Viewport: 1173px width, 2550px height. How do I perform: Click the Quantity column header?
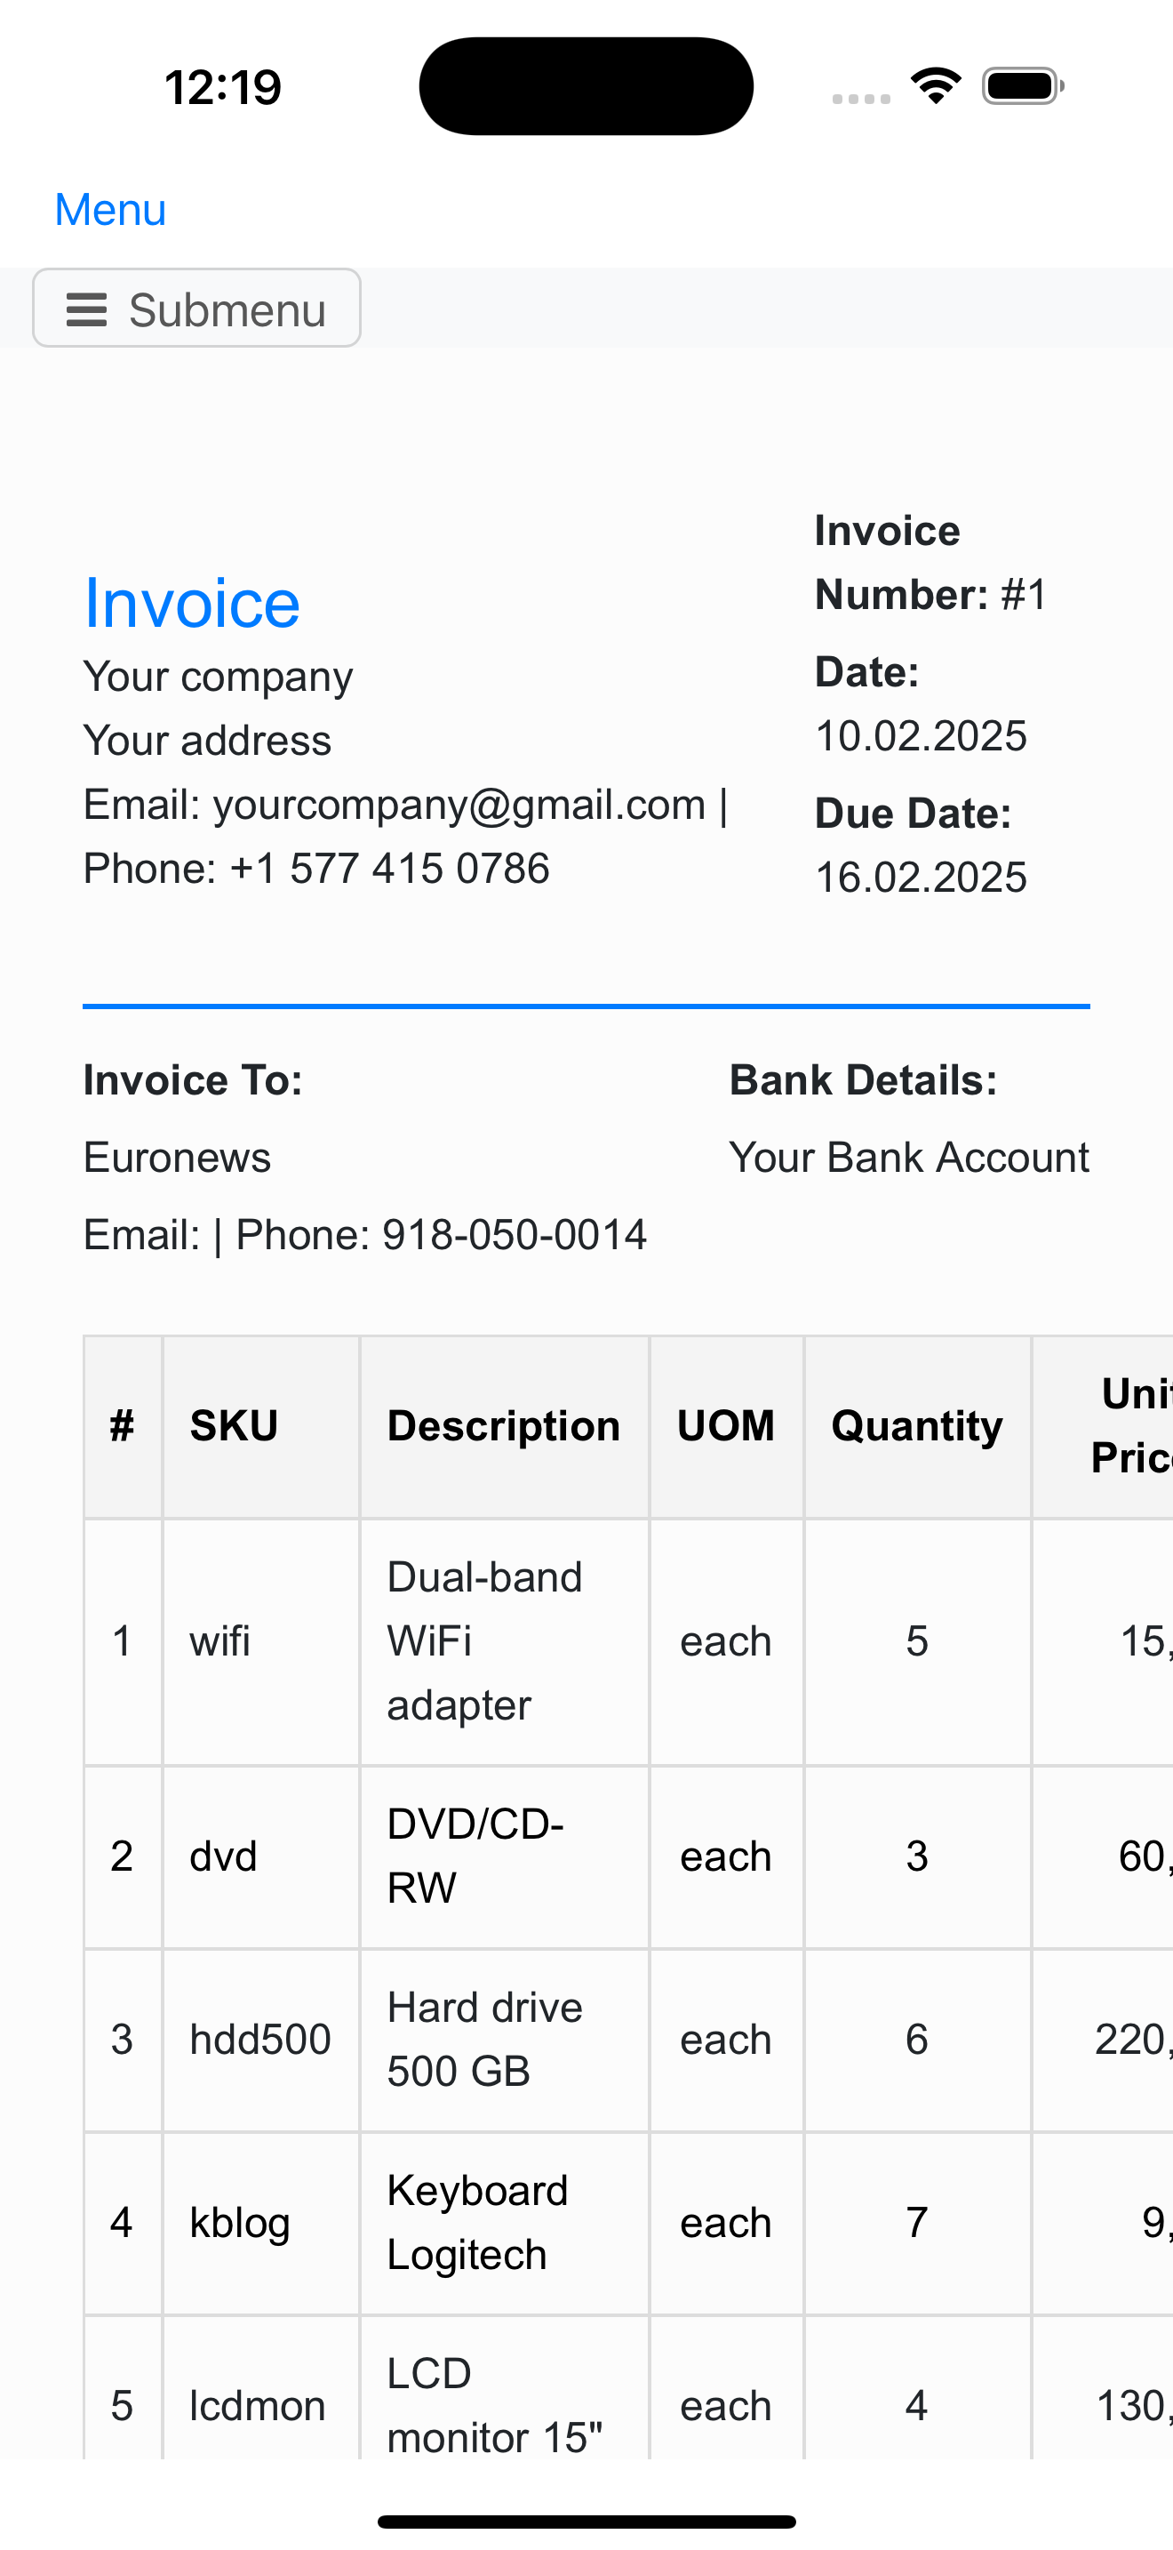[x=918, y=1426]
